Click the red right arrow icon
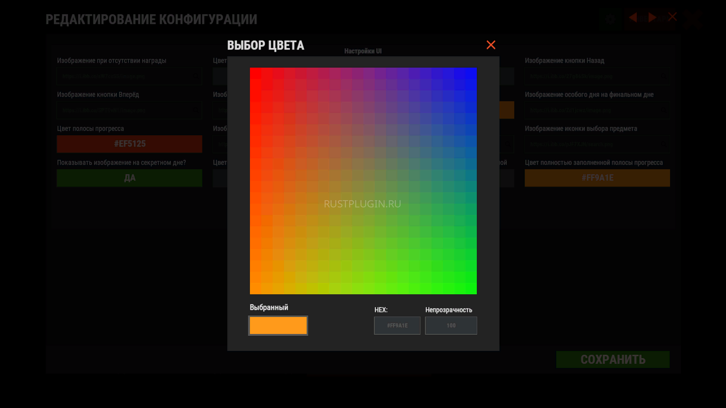 [x=652, y=17]
